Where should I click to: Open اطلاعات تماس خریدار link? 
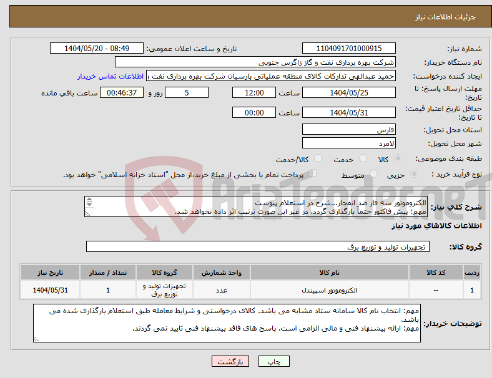click(111, 76)
